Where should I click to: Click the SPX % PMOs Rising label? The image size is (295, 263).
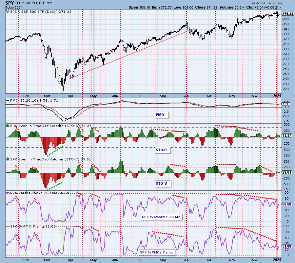click(157, 252)
